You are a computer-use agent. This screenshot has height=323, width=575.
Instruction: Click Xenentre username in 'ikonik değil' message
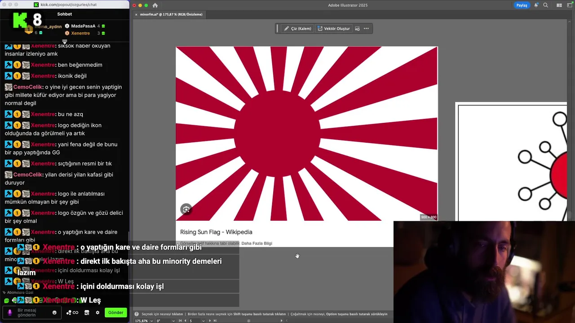coord(43,76)
